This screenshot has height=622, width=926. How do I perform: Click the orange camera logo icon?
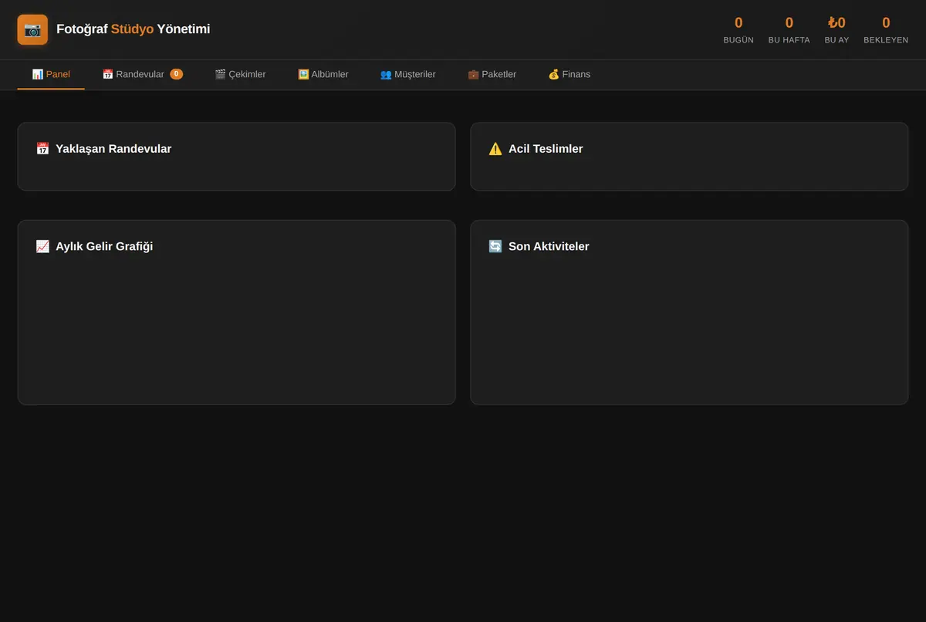(32, 29)
